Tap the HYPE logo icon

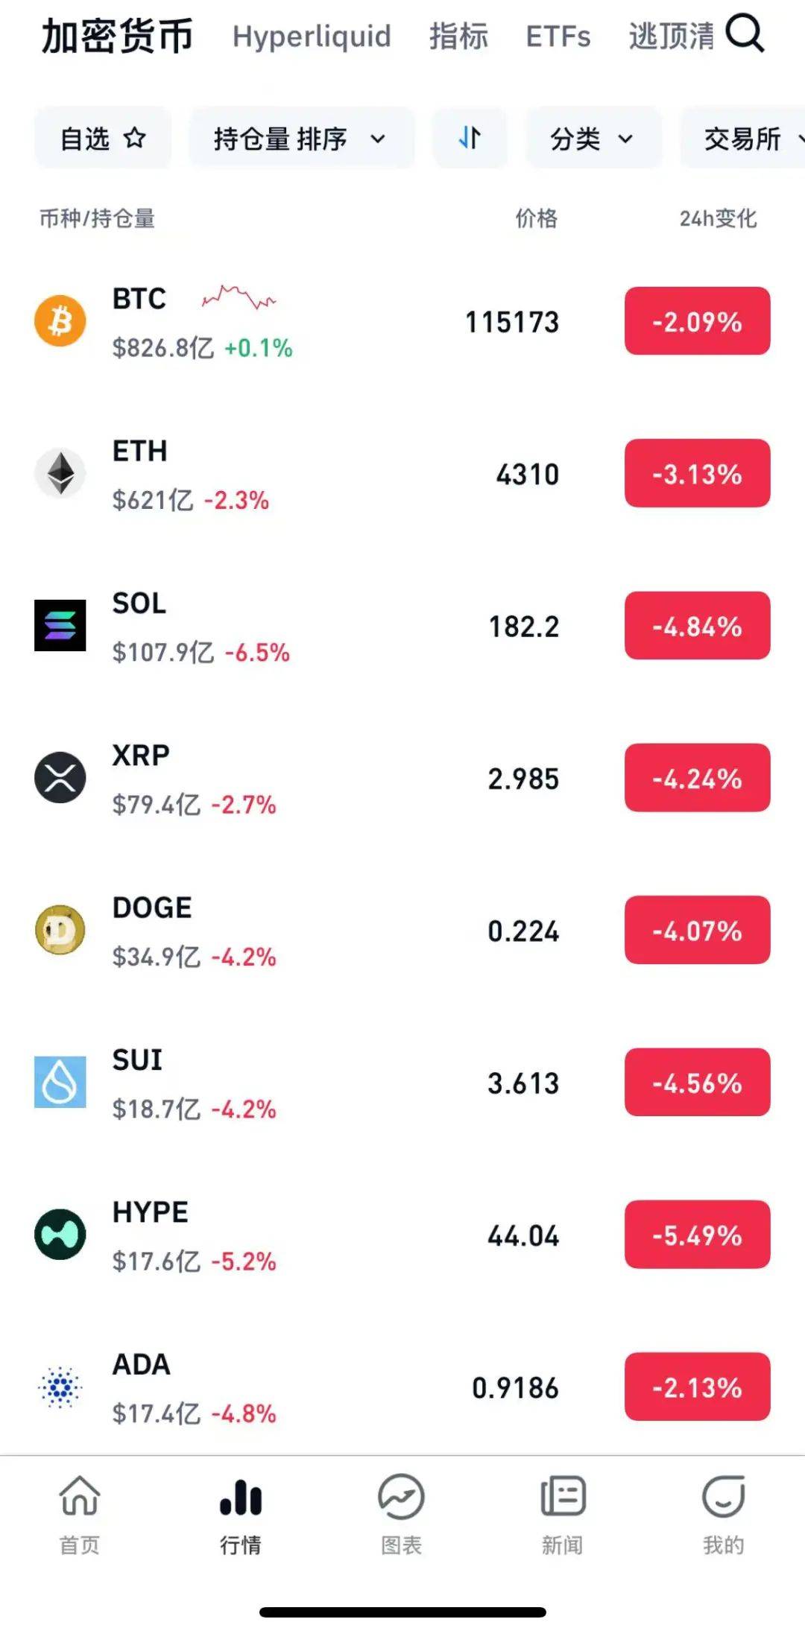pos(60,1234)
